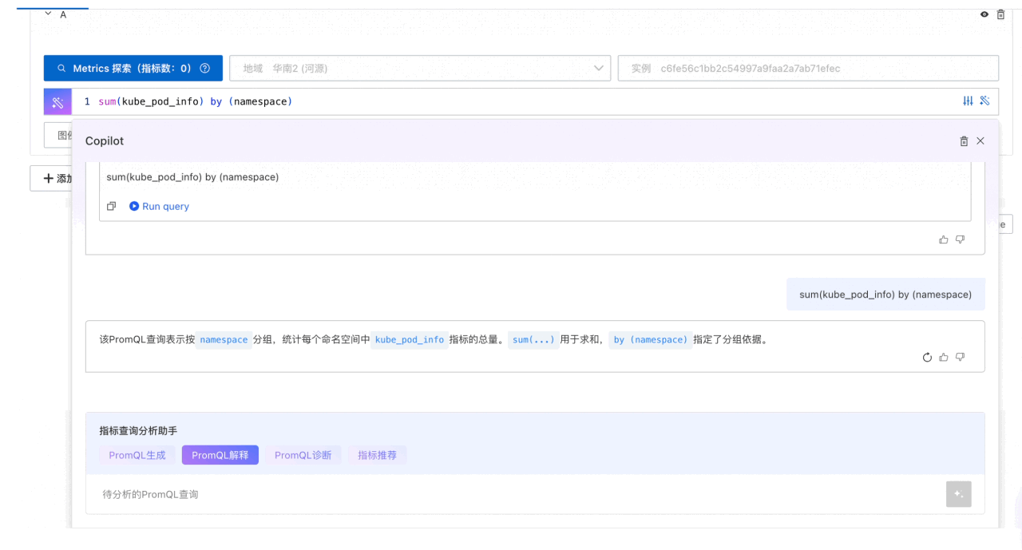This screenshot has height=550, width=1022.
Task: Click the by (namespace) code tag in explanation
Action: click(651, 339)
